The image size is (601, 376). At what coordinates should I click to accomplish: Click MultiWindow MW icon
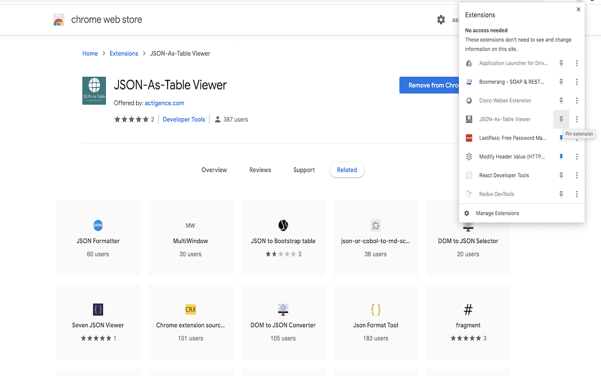click(x=190, y=226)
